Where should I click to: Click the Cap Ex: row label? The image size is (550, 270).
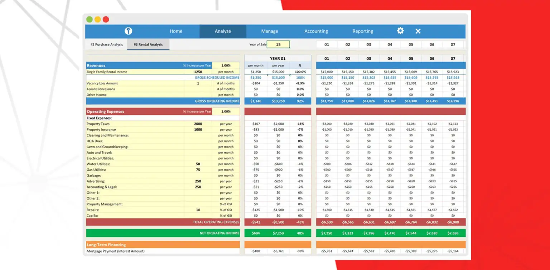click(x=92, y=215)
